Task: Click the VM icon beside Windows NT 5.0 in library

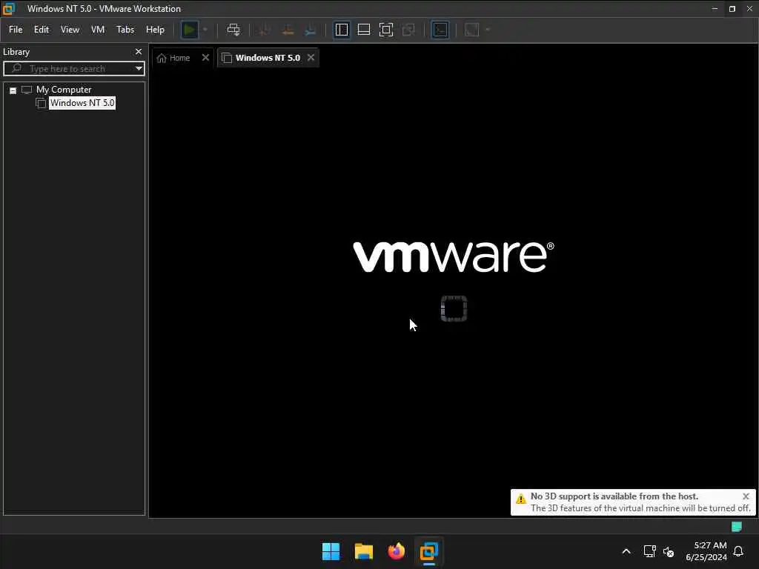Action: (42, 103)
